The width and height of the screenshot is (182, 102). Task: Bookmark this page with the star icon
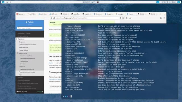123,18
